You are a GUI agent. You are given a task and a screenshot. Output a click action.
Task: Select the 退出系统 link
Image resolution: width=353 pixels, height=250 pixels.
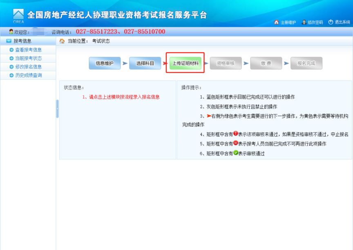coord(342,22)
